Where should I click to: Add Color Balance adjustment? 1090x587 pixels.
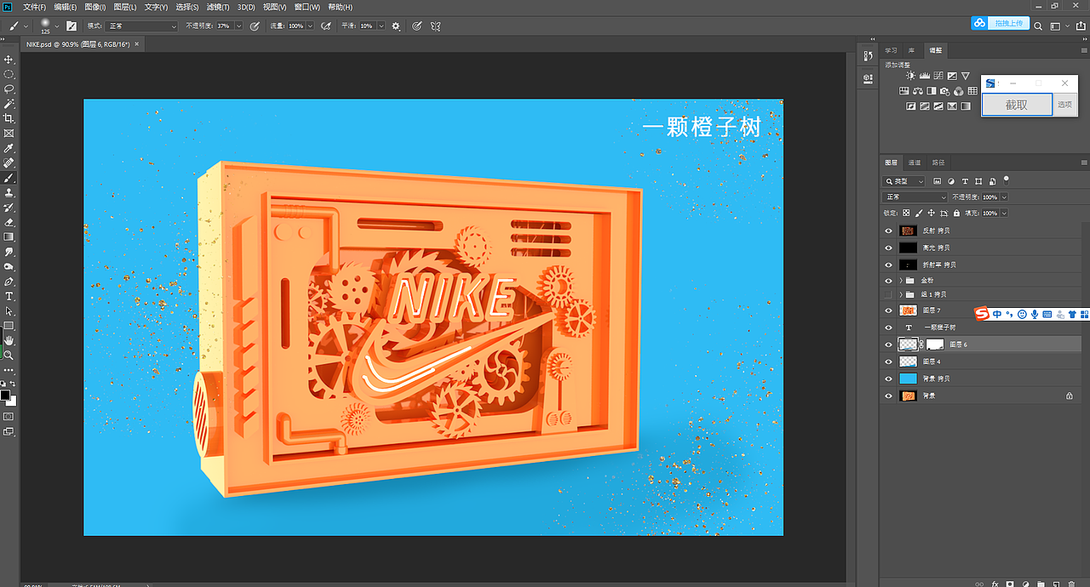pos(918,91)
